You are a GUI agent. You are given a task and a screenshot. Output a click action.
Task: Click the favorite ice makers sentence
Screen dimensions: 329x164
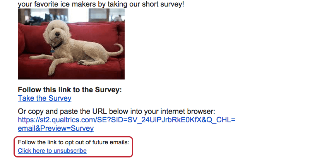click(101, 4)
